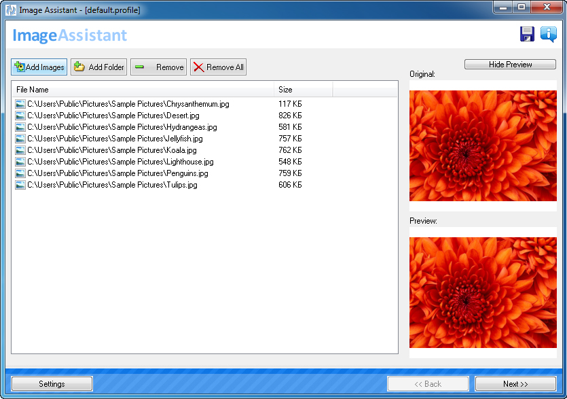Click the Chrysanthemum.jpg file icon
This screenshot has width=567, height=399.
coord(20,104)
